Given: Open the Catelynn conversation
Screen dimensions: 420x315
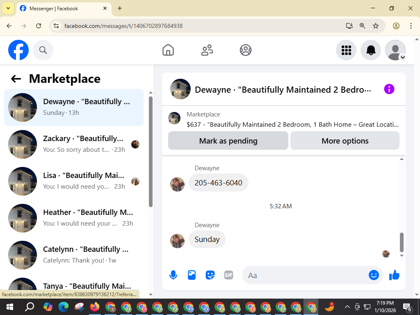Looking at the screenshot, I should click(74, 255).
